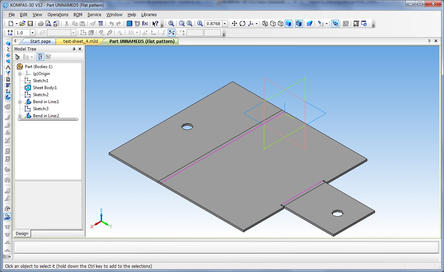The image size is (444, 272).
Task: Select Part UNNAMED5 (Flat pattern) tab
Action: 142,41
